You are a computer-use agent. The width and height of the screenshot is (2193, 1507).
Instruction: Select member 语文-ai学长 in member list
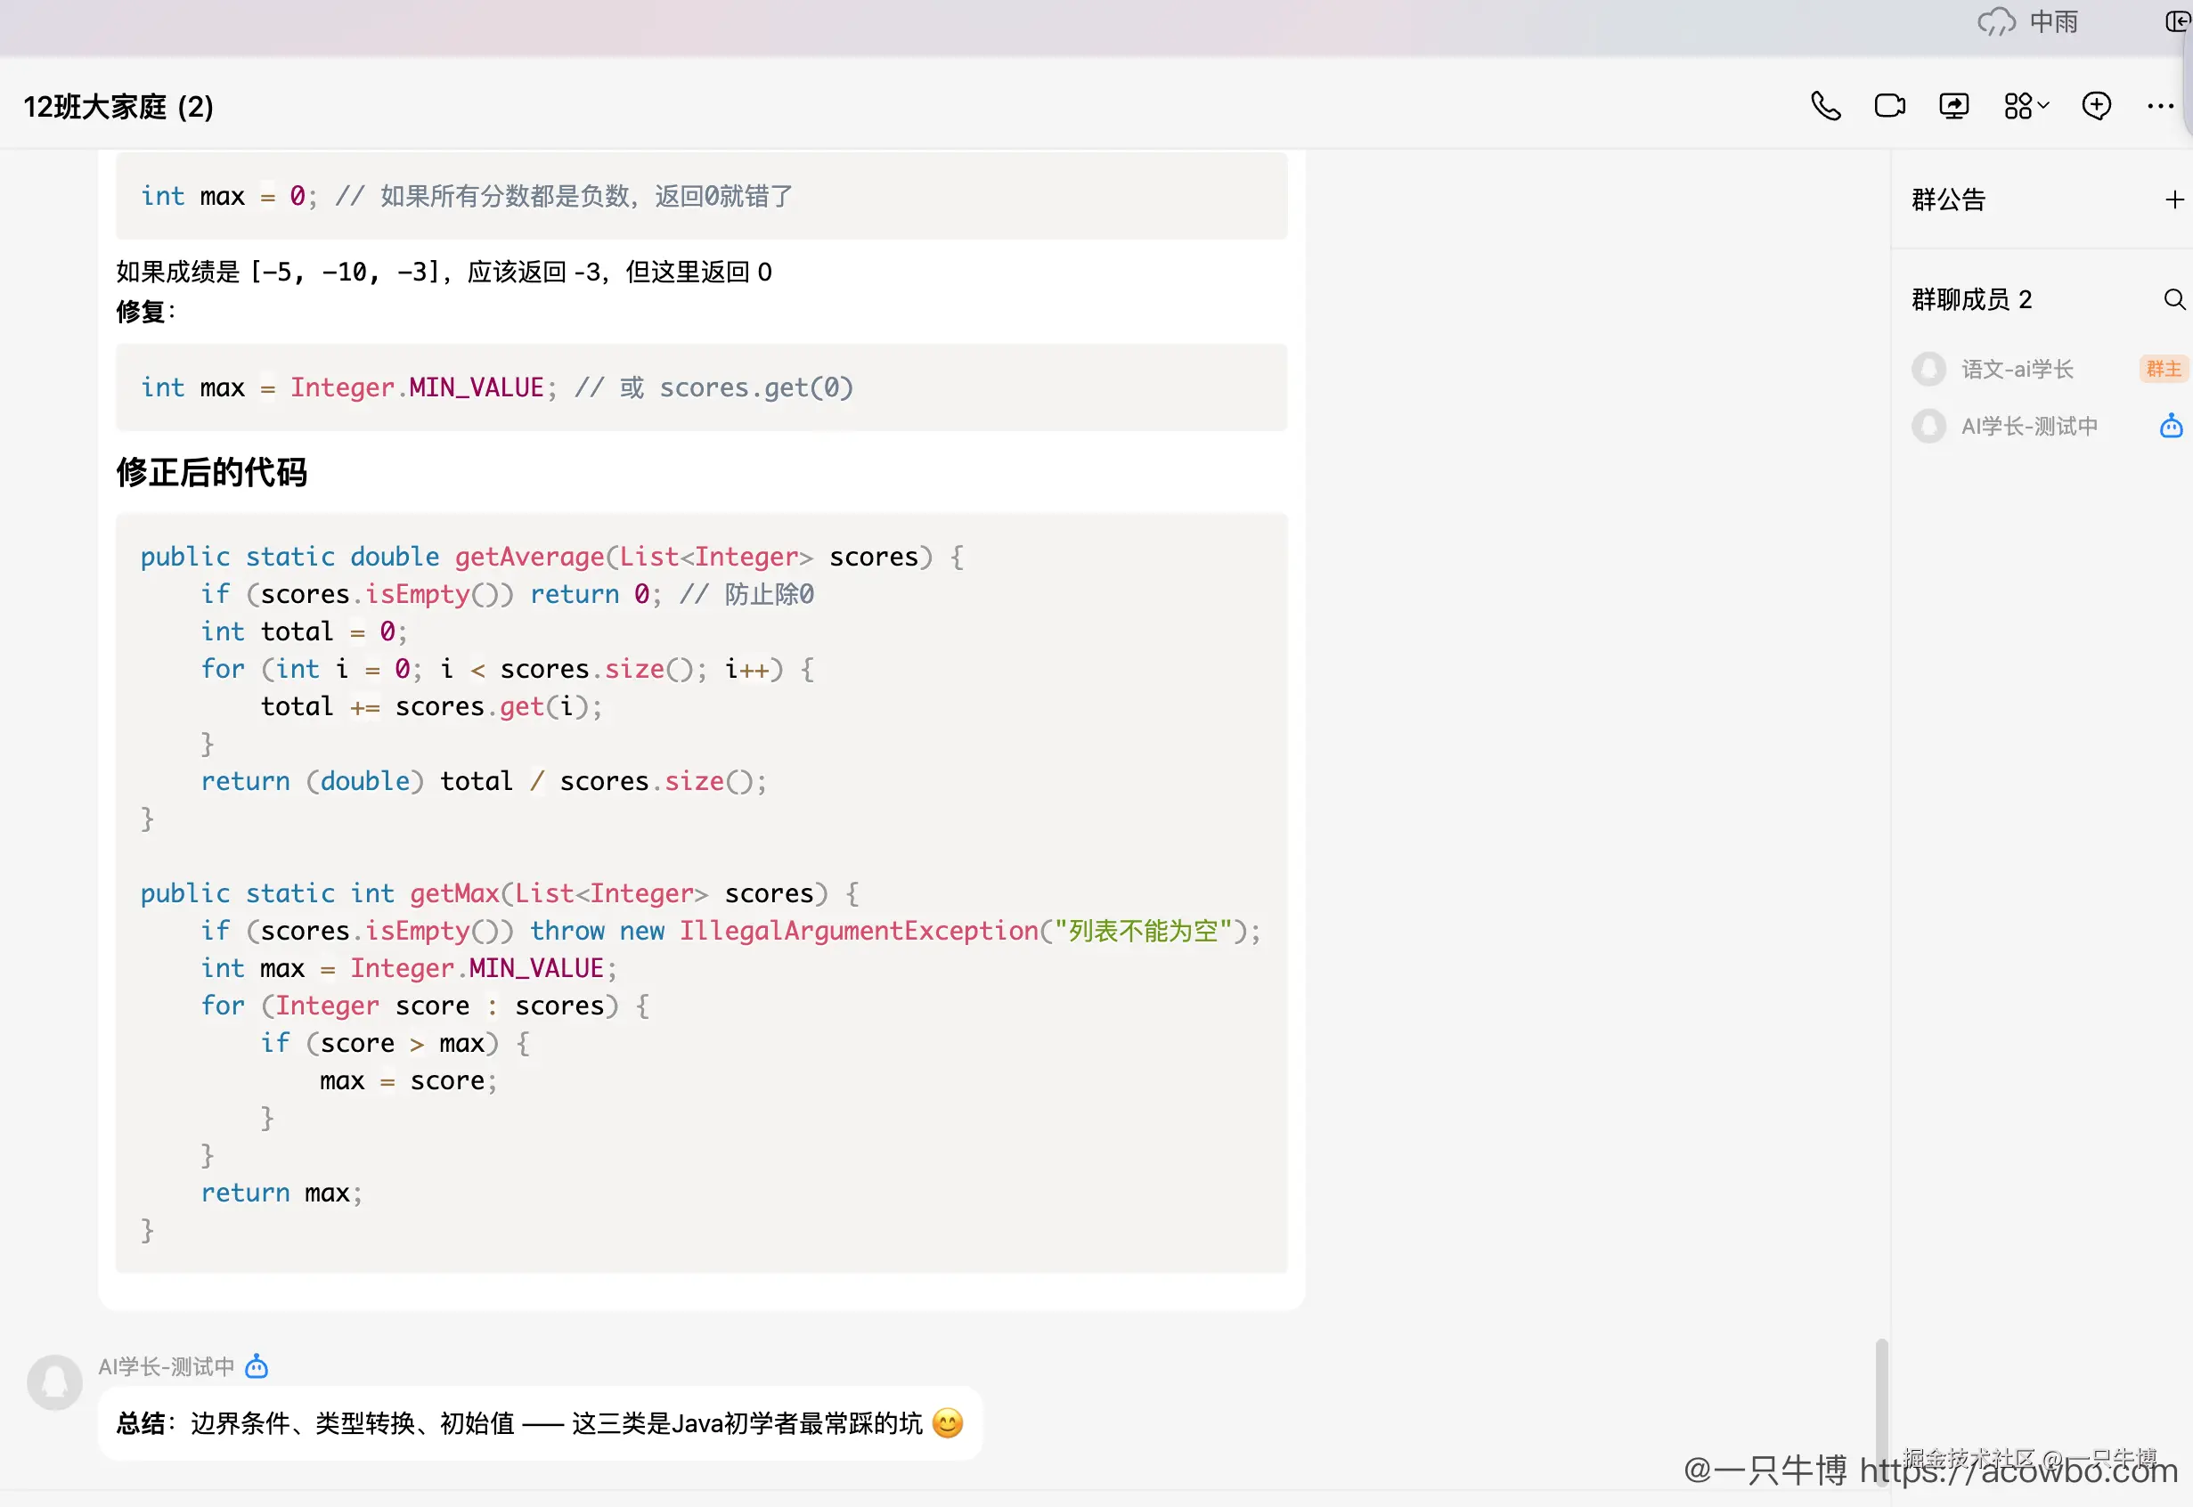(2017, 370)
